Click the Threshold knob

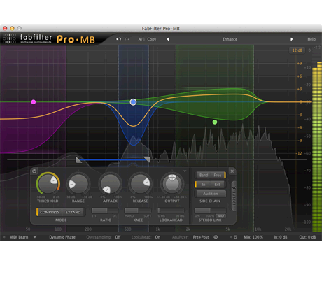pyautogui.click(x=48, y=184)
